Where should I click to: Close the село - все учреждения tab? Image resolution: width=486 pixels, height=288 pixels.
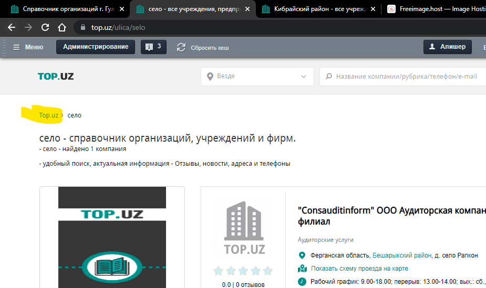(247, 9)
